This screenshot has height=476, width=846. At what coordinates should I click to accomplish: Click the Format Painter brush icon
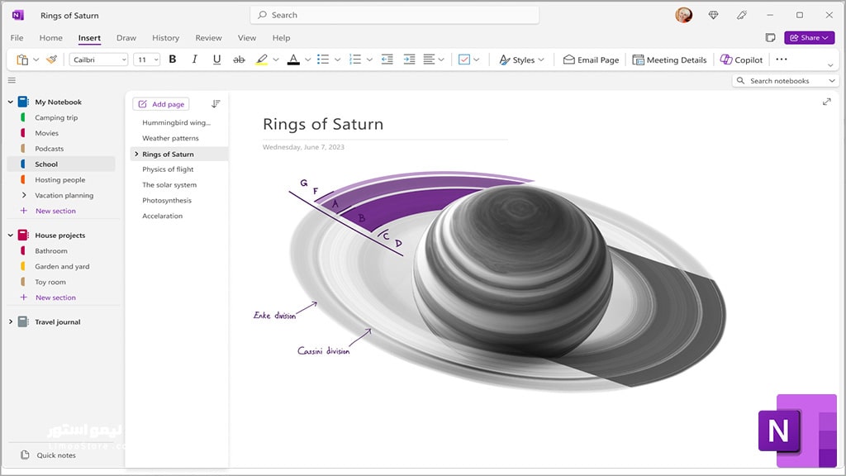coord(52,59)
